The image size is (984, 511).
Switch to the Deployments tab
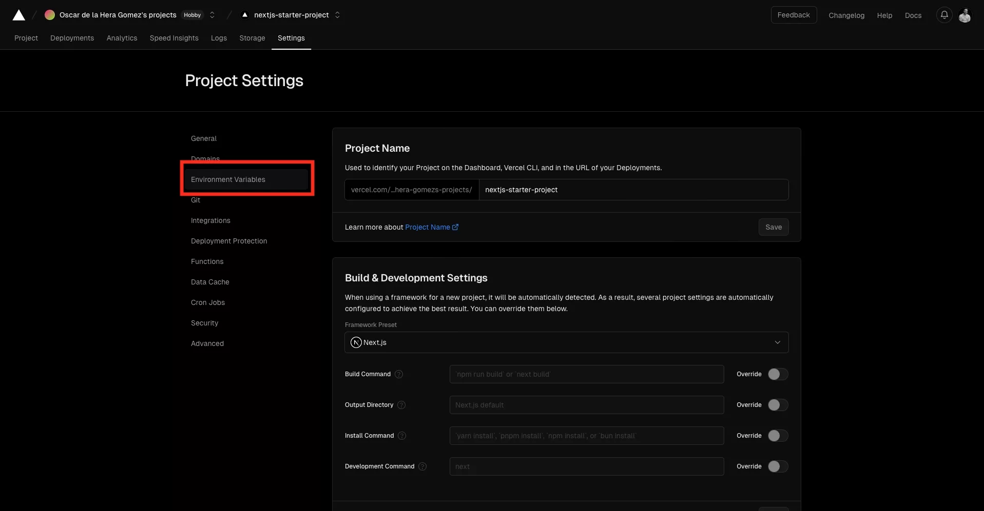(72, 38)
